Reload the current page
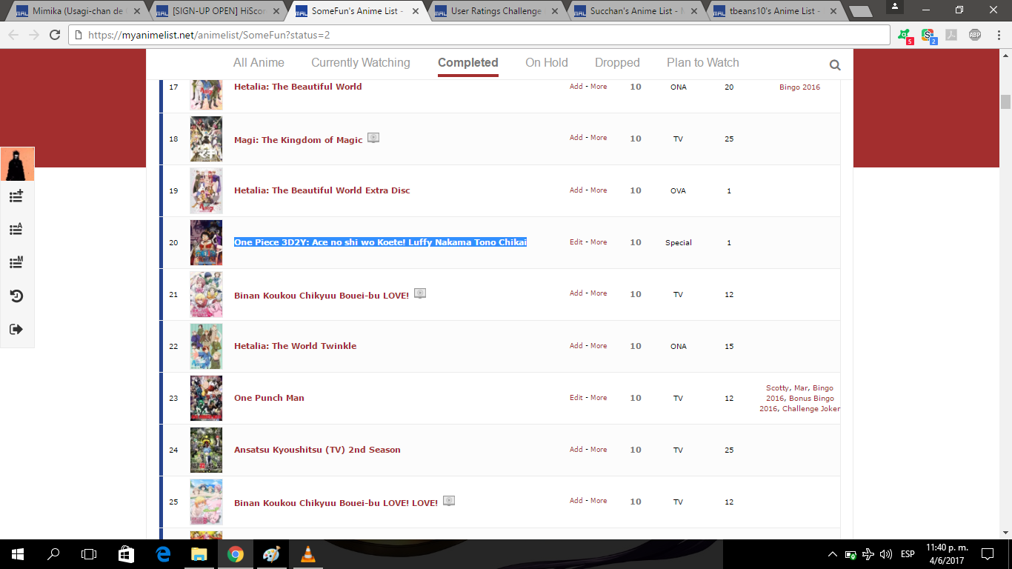Viewport: 1012px width, 569px height. click(x=55, y=35)
